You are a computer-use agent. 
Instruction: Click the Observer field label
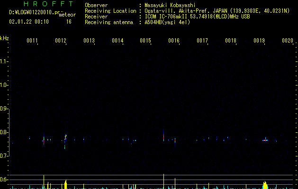(x=96, y=5)
